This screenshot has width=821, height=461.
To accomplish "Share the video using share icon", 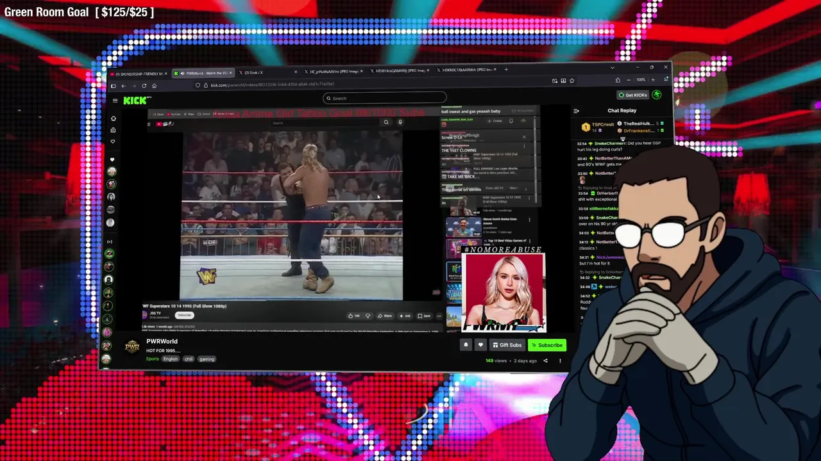I will pyautogui.click(x=545, y=360).
